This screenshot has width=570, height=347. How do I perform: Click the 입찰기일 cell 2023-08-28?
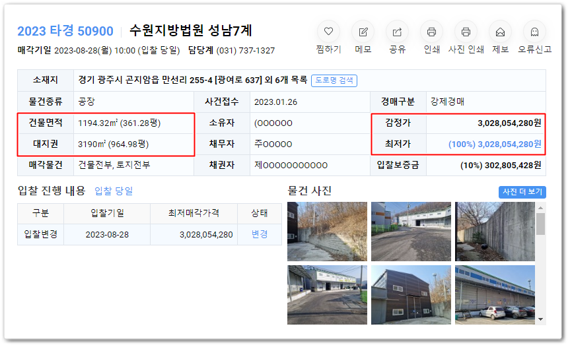107,234
